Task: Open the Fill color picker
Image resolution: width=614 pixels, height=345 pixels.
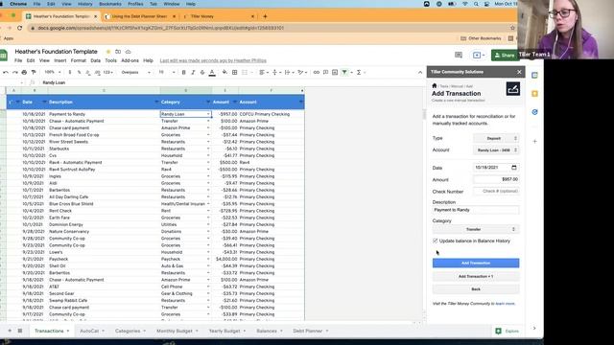Action: pos(224,73)
